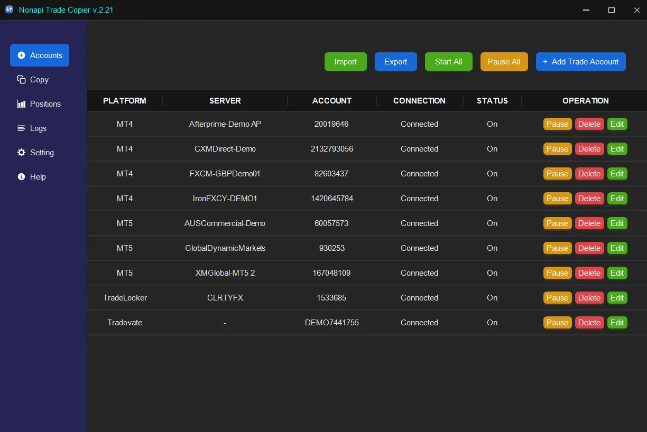This screenshot has width=647, height=432.
Task: Pause the CXMDirect-Demo account
Action: (557, 149)
